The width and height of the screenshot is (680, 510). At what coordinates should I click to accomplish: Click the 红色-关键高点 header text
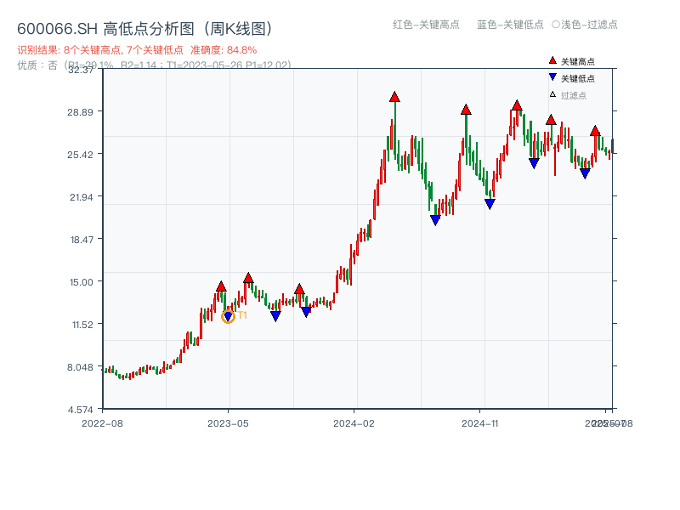coord(426,25)
